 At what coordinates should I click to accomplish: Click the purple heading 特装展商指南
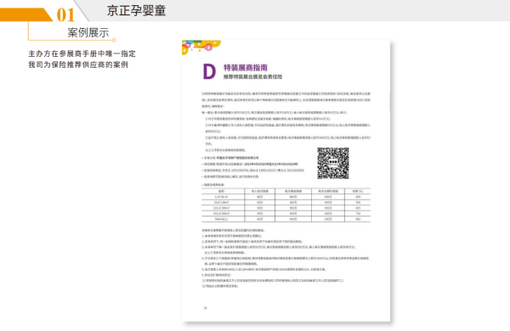coord(246,68)
